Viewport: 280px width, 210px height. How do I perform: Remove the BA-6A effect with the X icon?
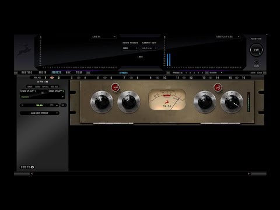23,106
